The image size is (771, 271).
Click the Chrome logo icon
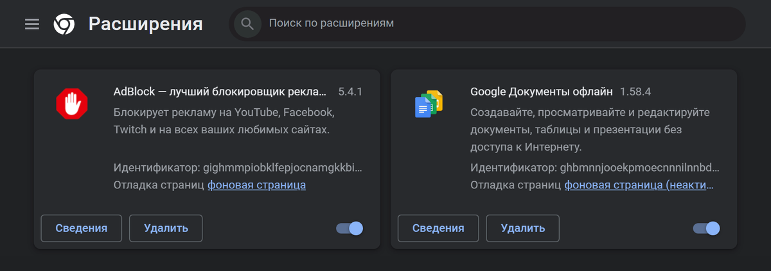click(64, 24)
